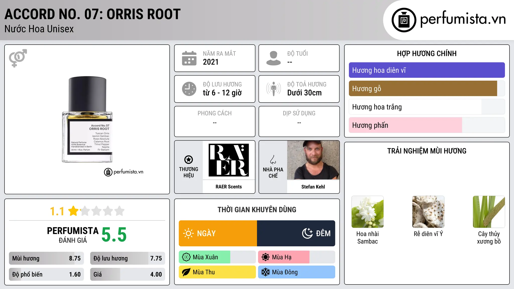Open the Accord No.07 bottle image

tap(87, 119)
